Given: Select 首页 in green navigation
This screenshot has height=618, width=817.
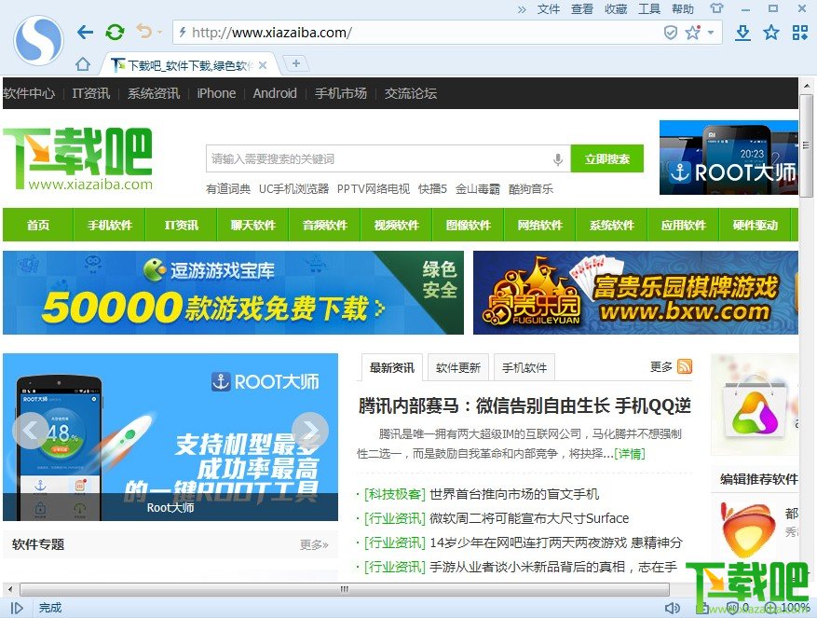Looking at the screenshot, I should 38,225.
